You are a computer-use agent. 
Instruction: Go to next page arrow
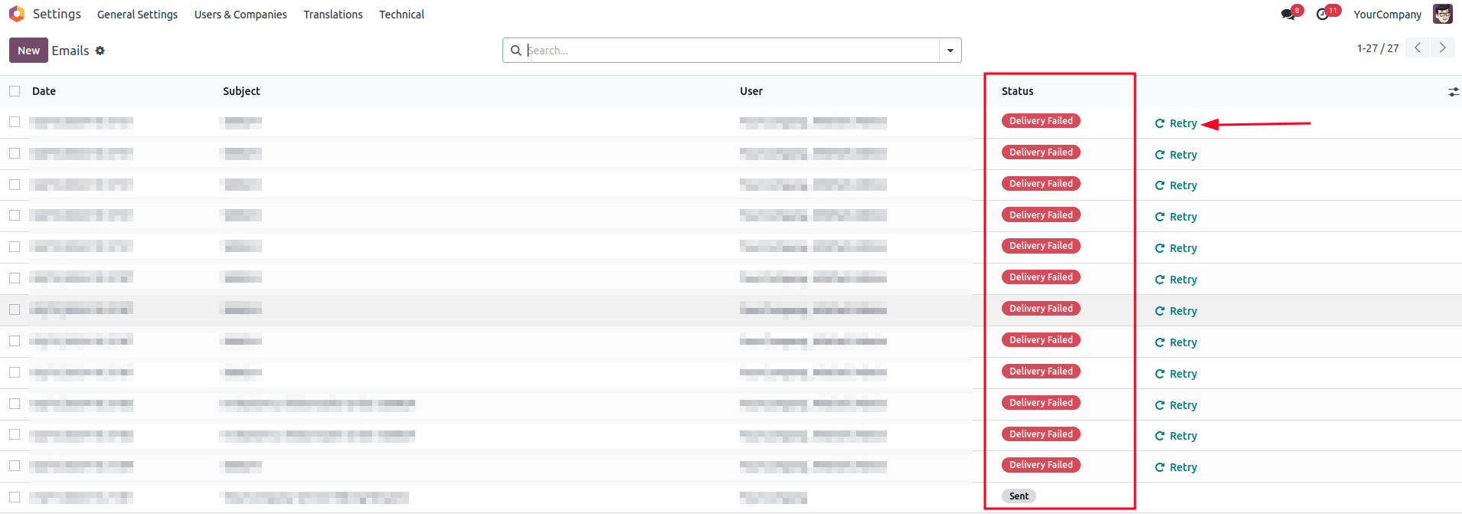click(x=1443, y=47)
